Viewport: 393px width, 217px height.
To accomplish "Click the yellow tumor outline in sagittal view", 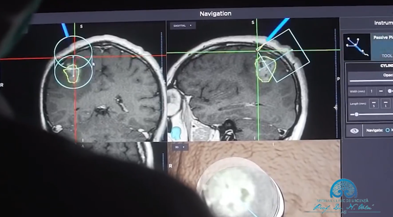I will point(266,70).
